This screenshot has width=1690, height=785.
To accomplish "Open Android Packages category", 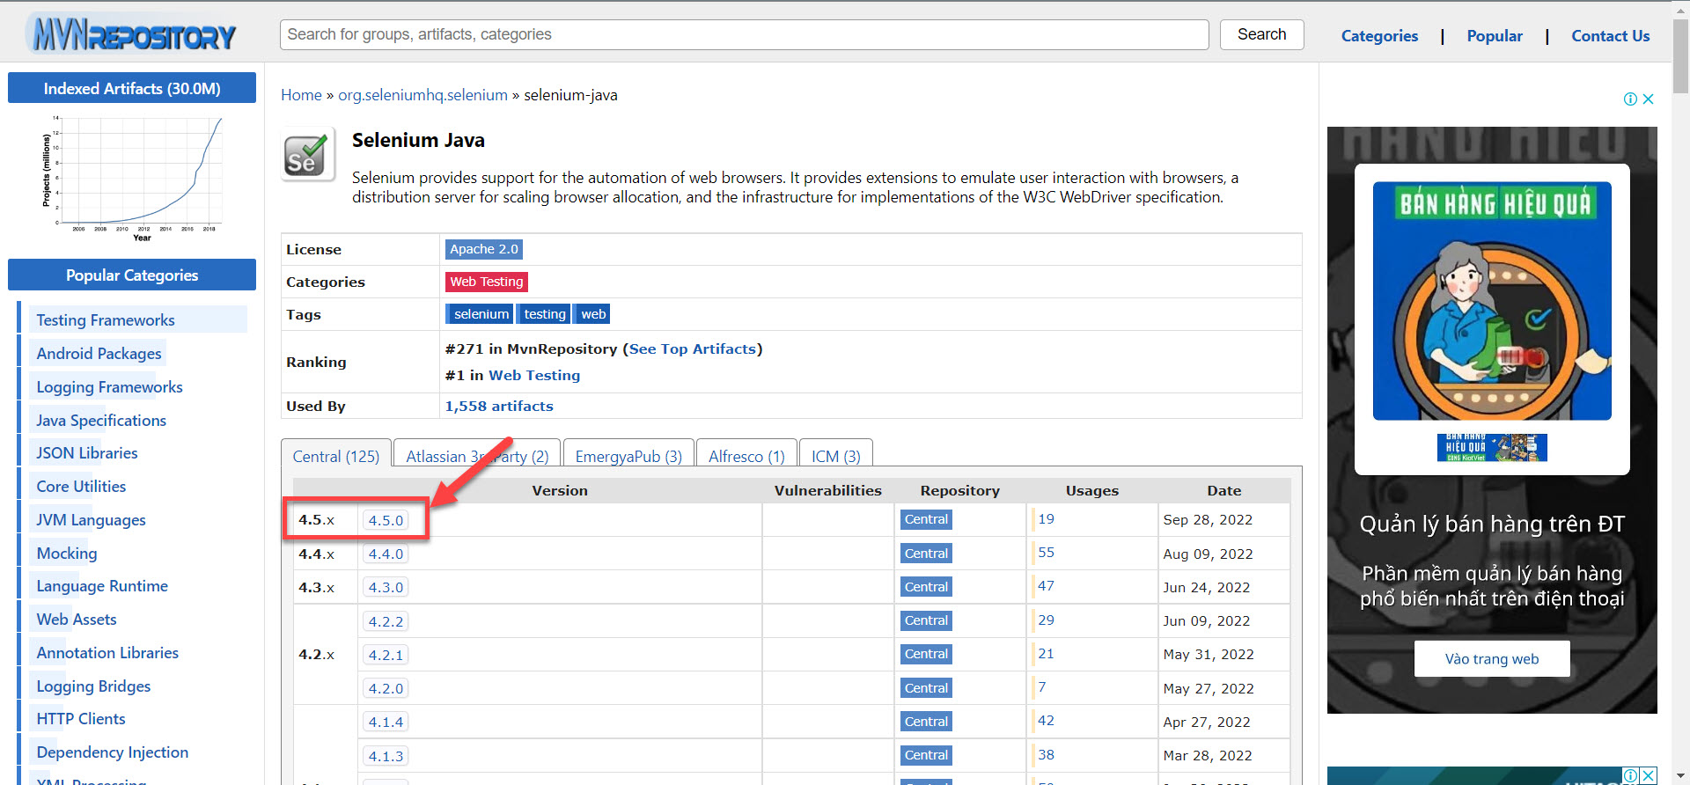I will click(99, 354).
